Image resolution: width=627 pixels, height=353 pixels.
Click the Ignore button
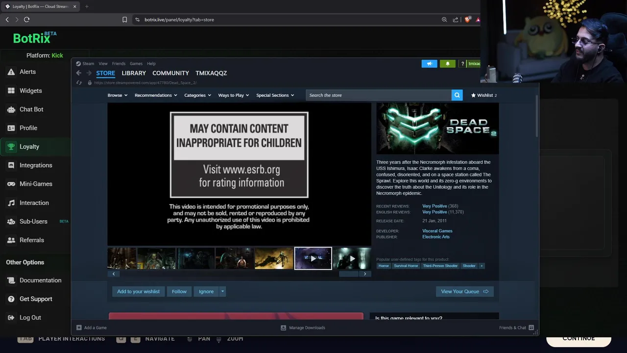206,291
